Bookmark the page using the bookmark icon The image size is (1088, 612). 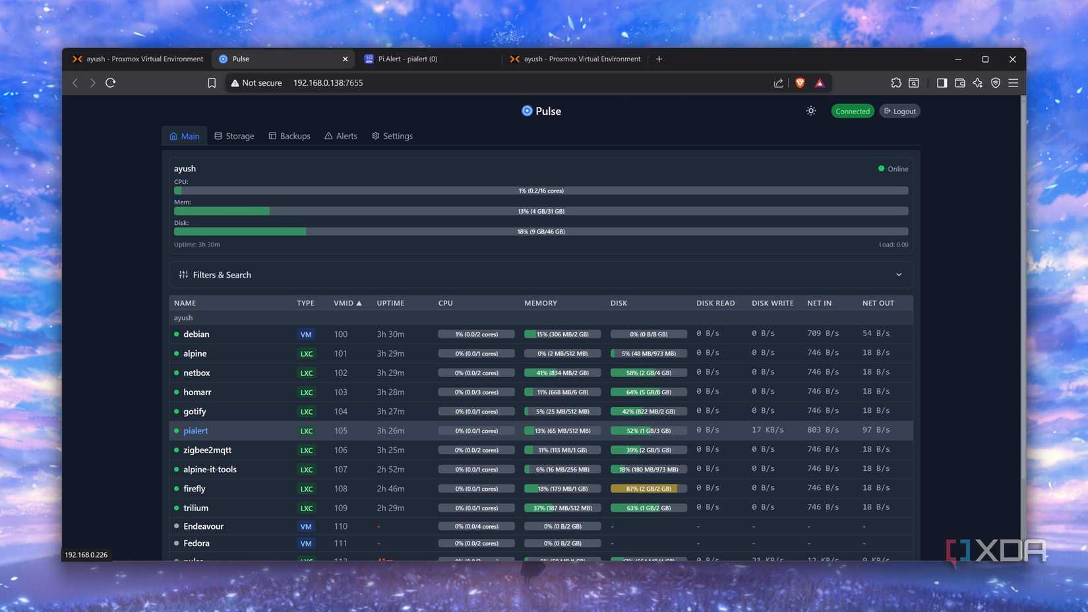[212, 82]
